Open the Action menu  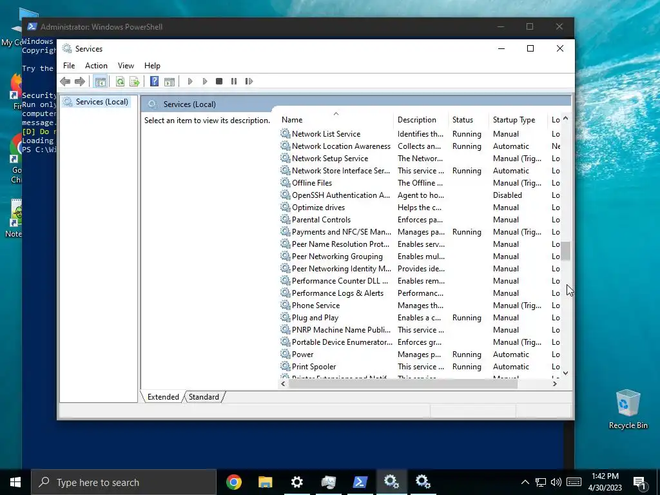pos(96,66)
